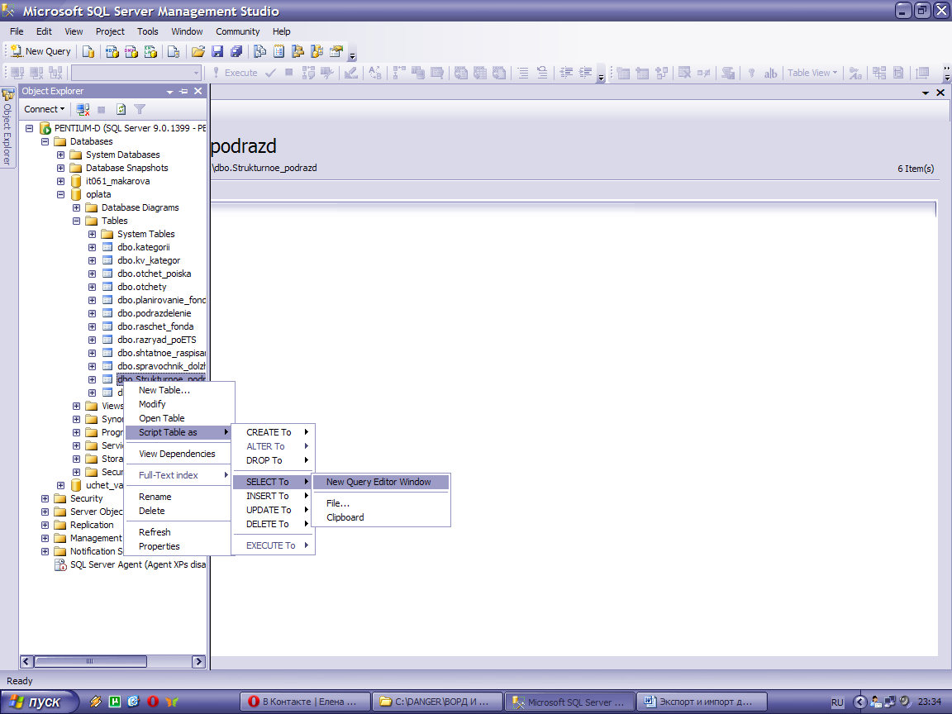Viewport: 952px width, 714px height.
Task: Click Analysis Services MDX Query icon
Action: point(112,51)
